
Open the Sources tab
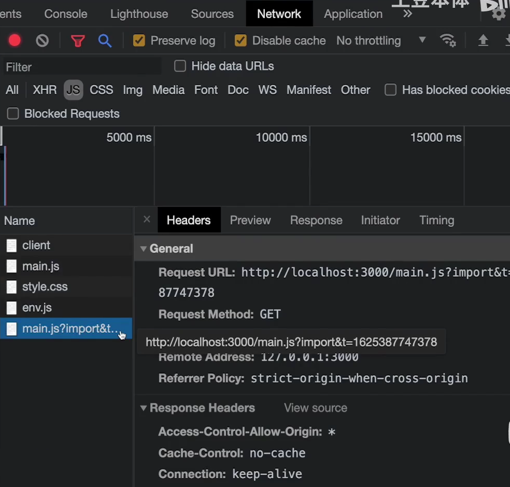212,14
